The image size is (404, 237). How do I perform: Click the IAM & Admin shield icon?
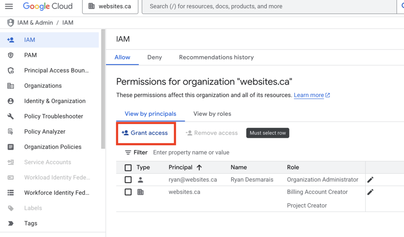click(11, 23)
